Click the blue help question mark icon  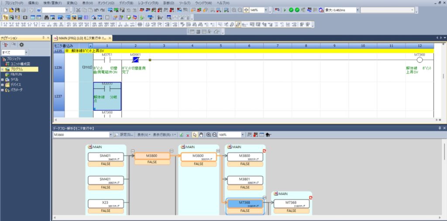point(39,10)
